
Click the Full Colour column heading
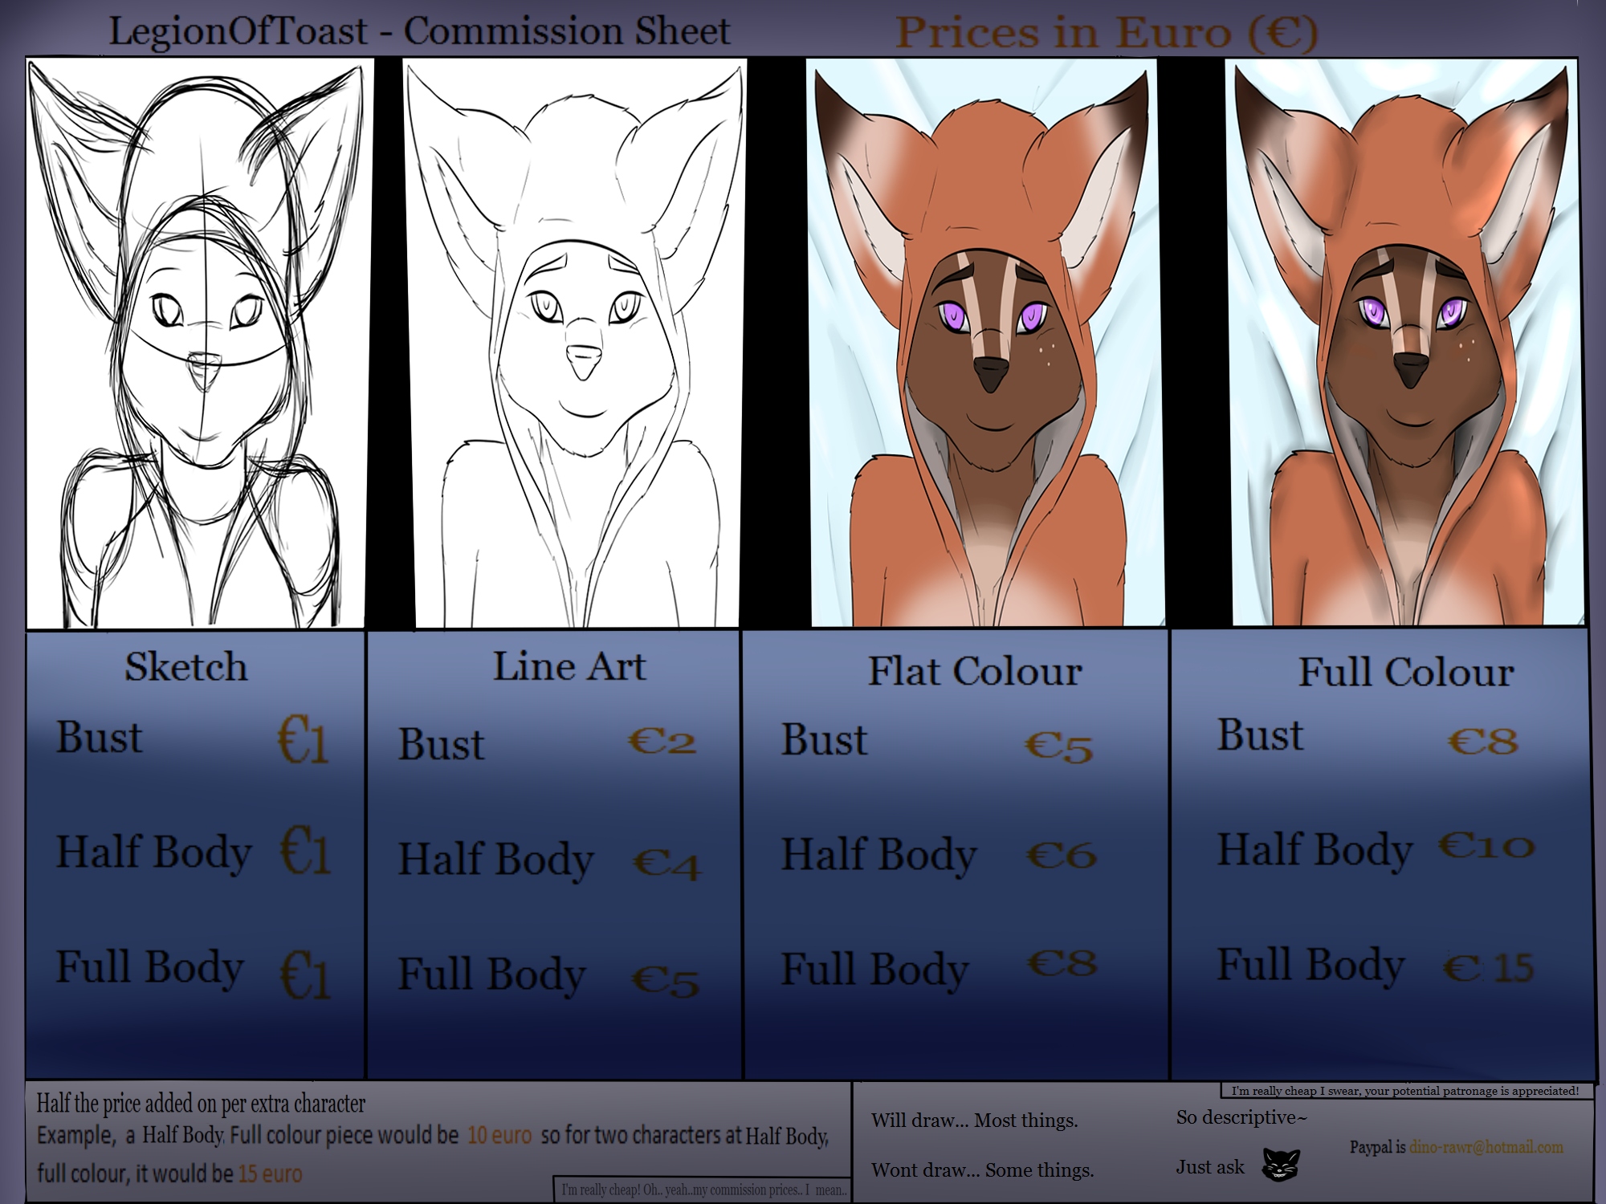1406,672
